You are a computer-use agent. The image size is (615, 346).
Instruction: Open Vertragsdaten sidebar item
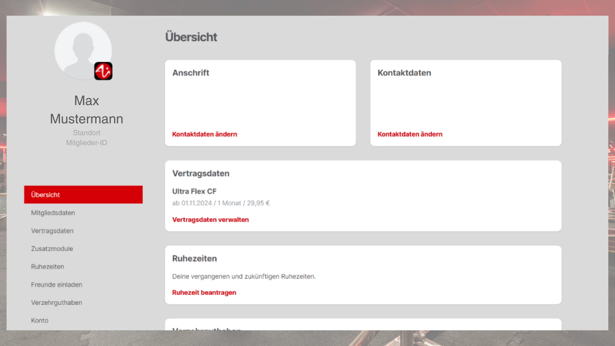pos(52,231)
